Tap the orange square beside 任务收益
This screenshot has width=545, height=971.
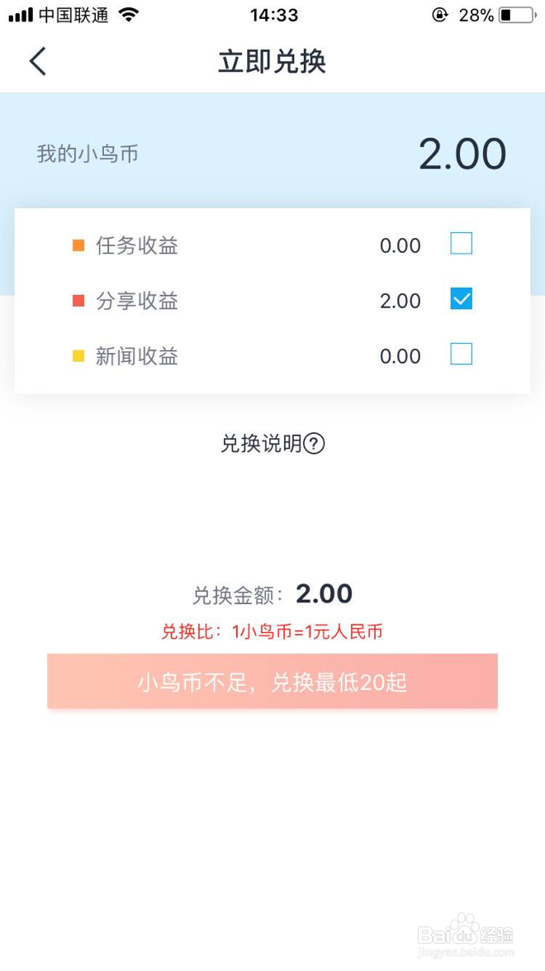78,245
